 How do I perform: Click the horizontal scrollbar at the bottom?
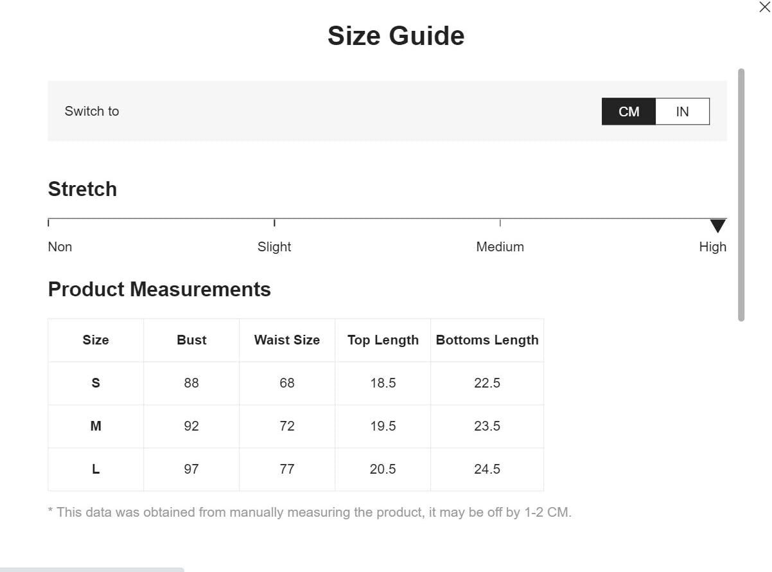pyautogui.click(x=92, y=569)
